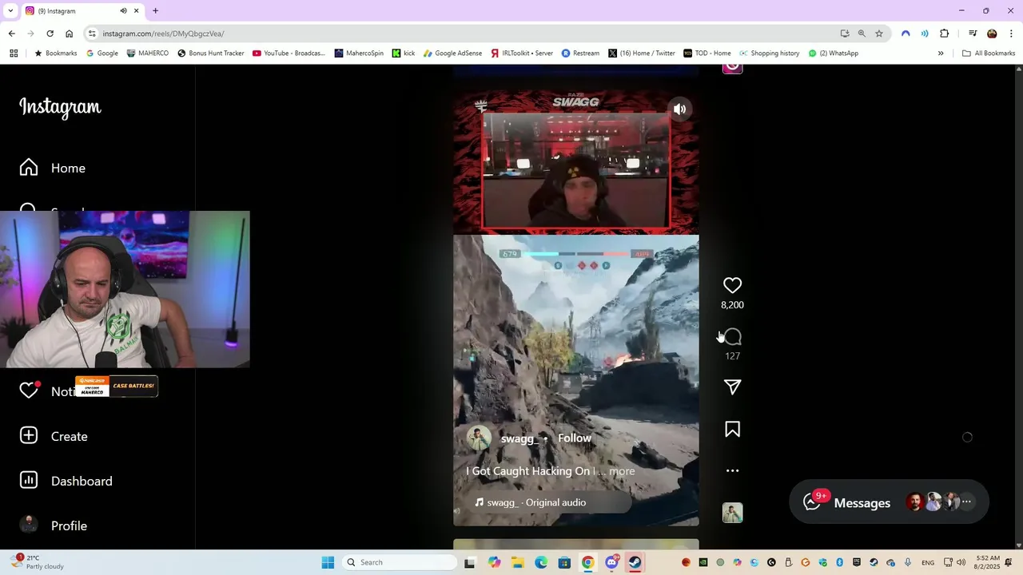Click the Messages messenger icon with badge
This screenshot has height=575, width=1023.
coord(813,502)
